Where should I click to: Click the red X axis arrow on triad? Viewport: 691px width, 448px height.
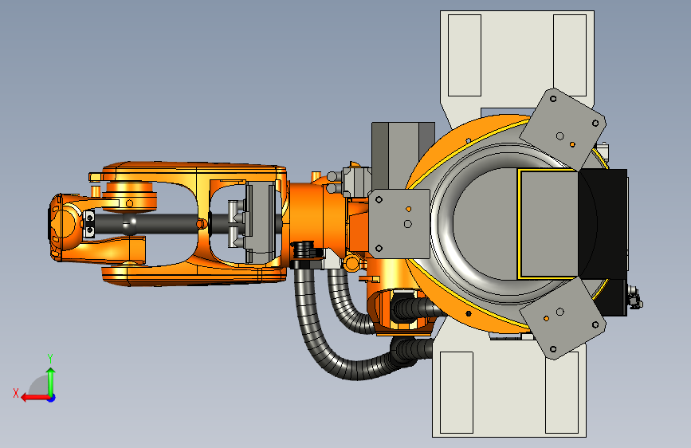click(x=35, y=398)
